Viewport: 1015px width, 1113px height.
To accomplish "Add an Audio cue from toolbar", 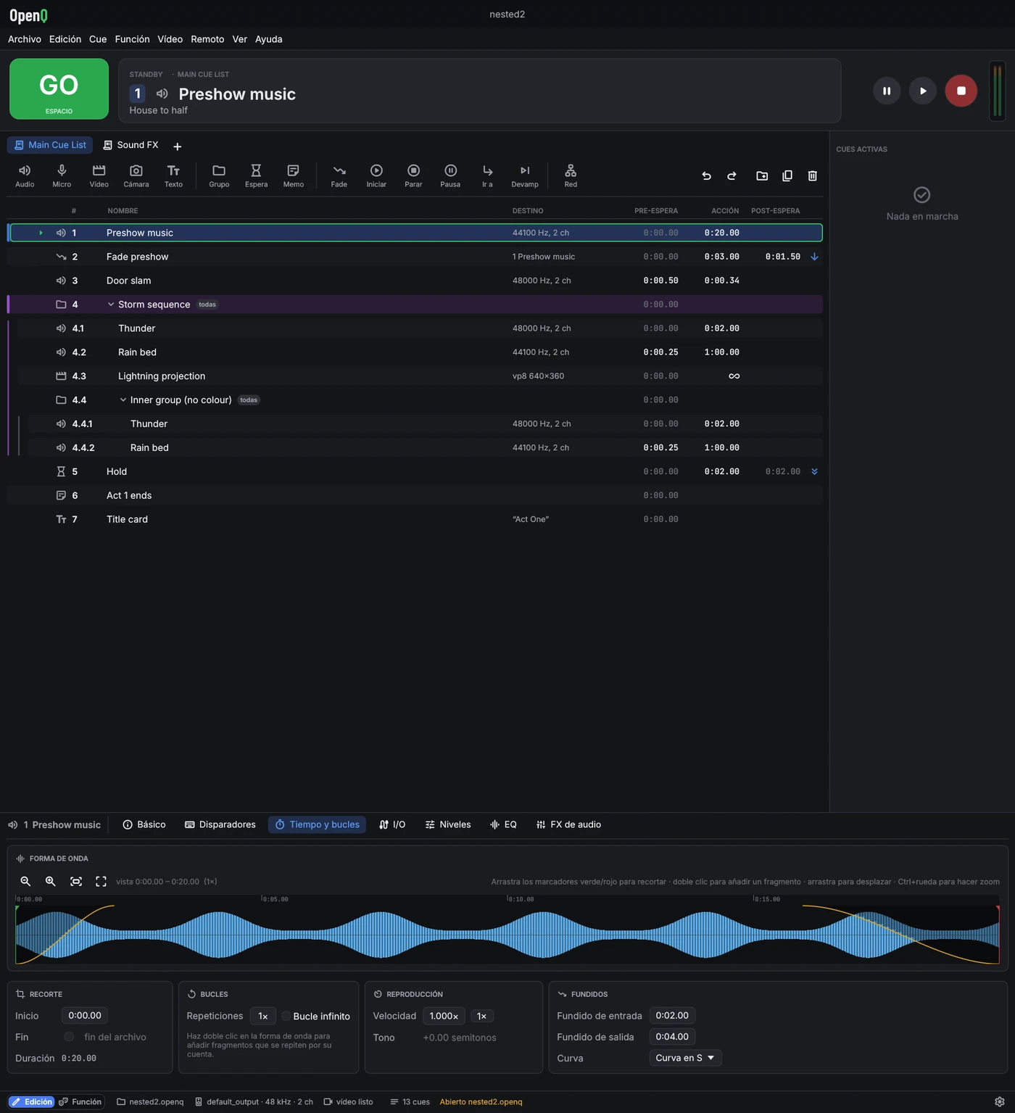I will 25,175.
